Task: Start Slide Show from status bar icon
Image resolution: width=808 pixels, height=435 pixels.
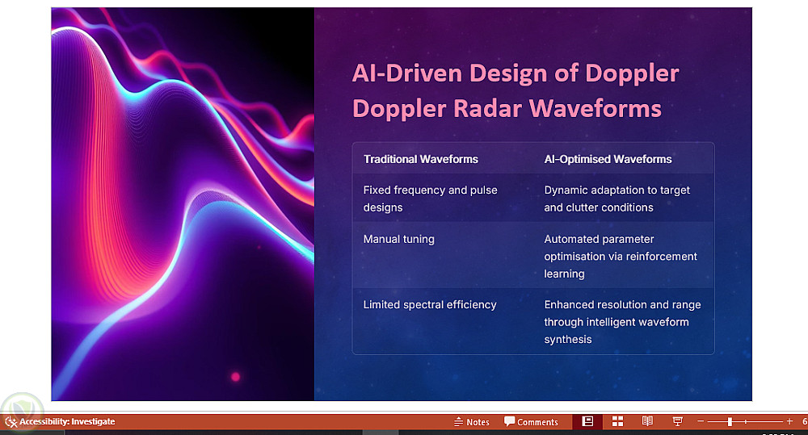Action: click(x=678, y=421)
